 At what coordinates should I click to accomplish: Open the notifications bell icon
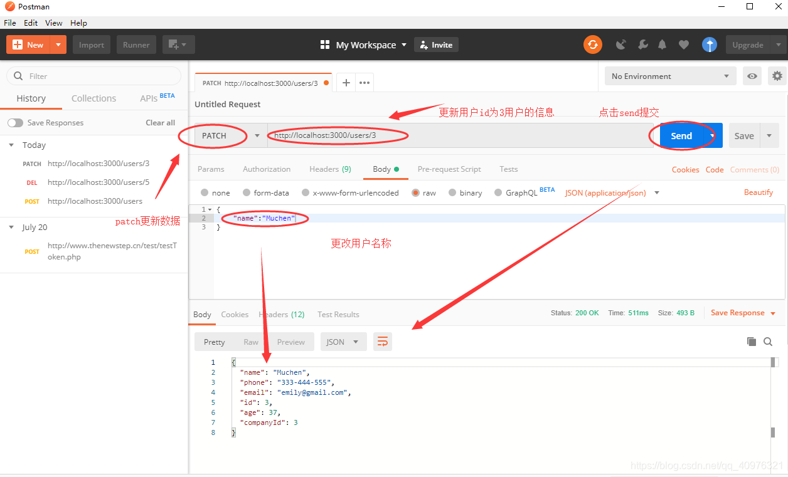663,45
